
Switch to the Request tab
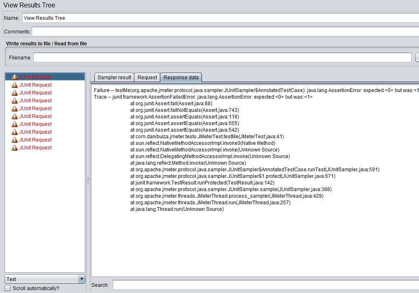click(147, 77)
